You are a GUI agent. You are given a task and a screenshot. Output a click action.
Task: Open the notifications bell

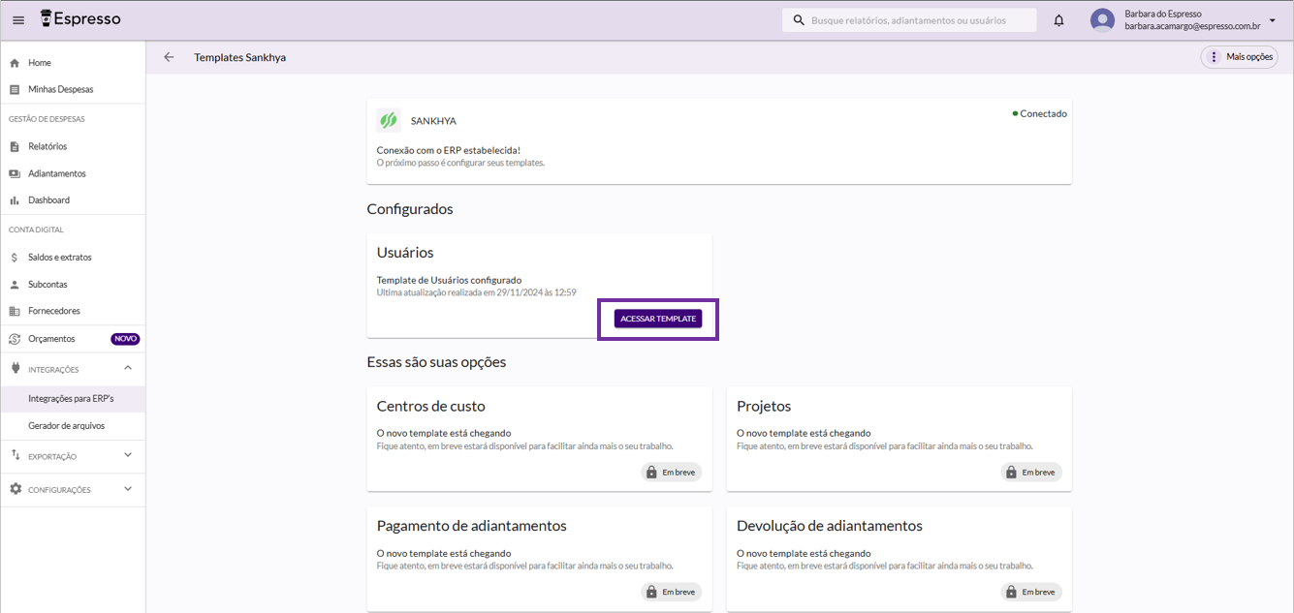click(x=1059, y=20)
